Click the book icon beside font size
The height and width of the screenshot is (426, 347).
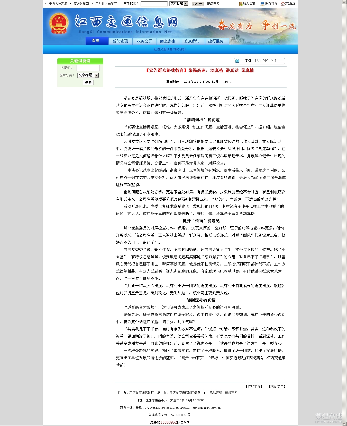[x=237, y=61]
